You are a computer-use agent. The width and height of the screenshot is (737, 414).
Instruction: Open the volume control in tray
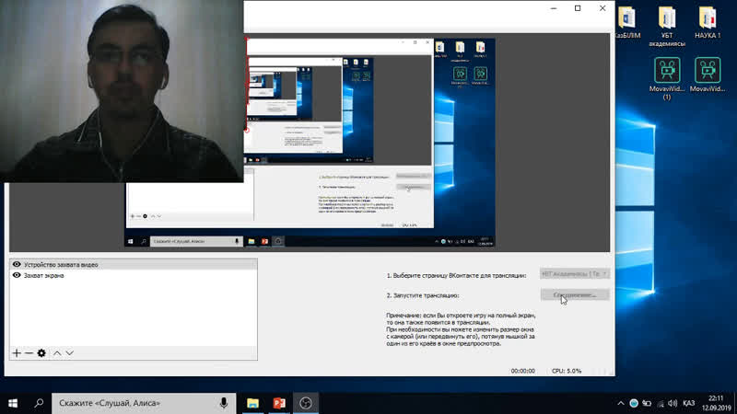point(673,403)
